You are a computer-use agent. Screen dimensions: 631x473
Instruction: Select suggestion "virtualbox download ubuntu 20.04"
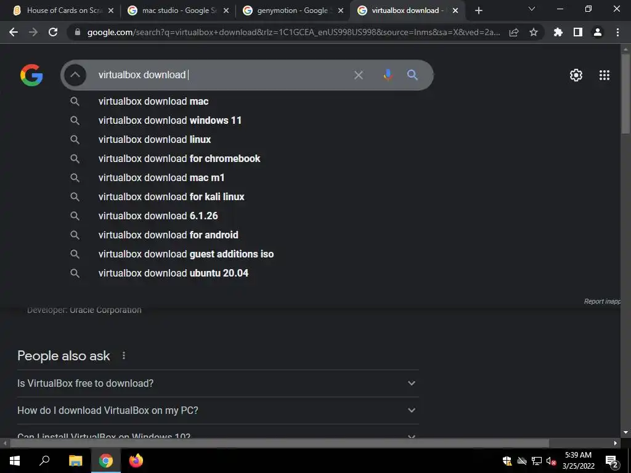tap(173, 273)
